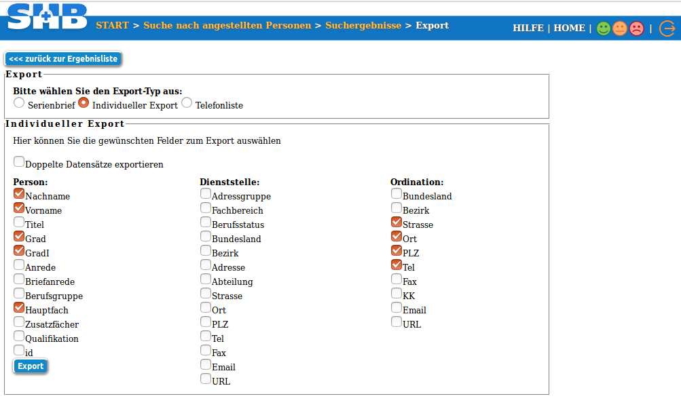Enable Email under Ordination
The height and width of the screenshot is (407, 681).
click(396, 307)
